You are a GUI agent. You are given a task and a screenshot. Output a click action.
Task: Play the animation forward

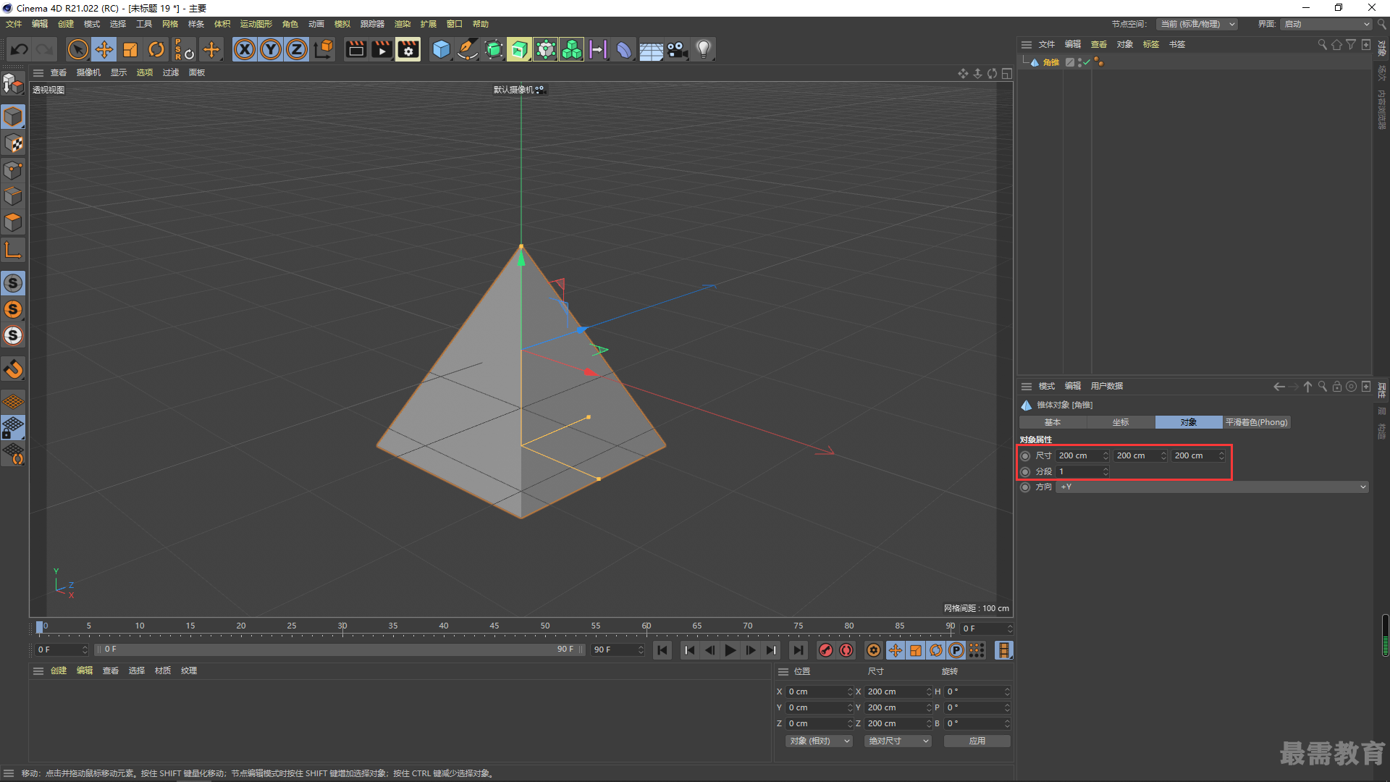pyautogui.click(x=730, y=650)
